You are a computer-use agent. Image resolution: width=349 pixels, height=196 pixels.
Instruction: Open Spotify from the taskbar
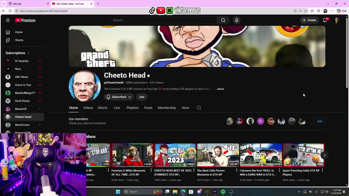[x=223, y=192]
